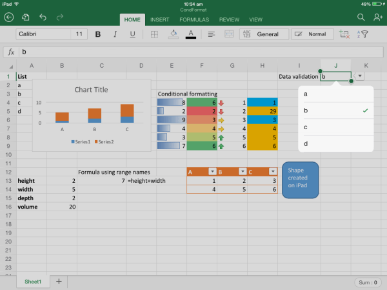Screen dimensions: 387x290
Task: Tap the Series1 legend entry
Action: (81, 142)
